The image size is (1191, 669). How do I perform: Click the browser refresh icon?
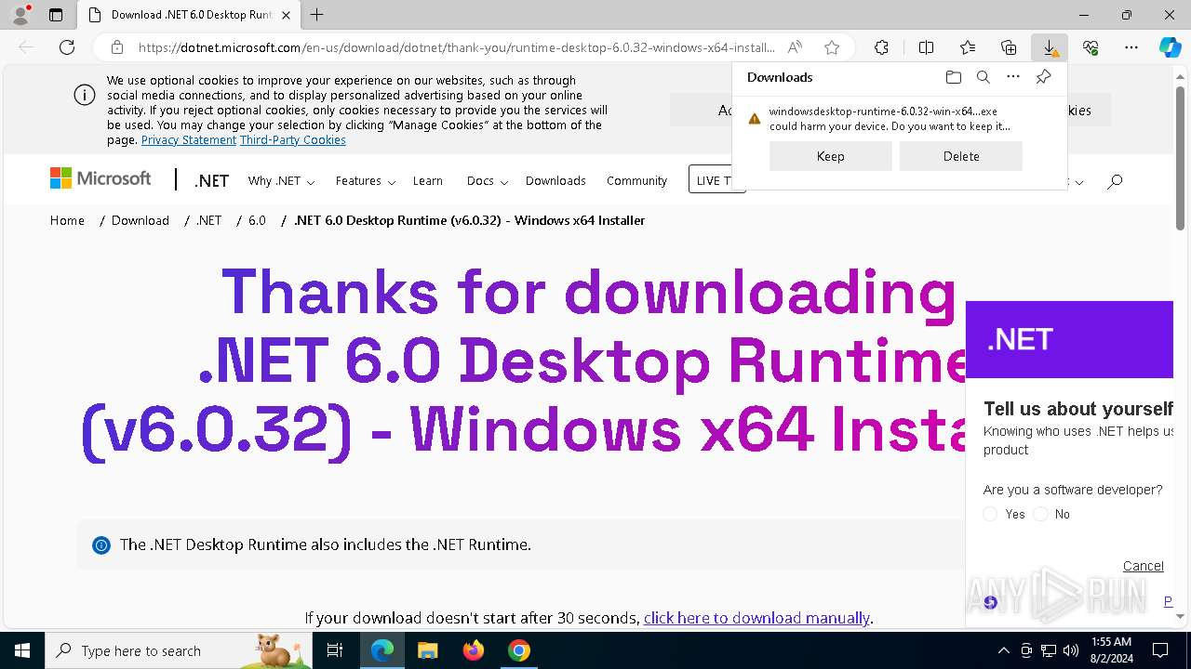[67, 47]
